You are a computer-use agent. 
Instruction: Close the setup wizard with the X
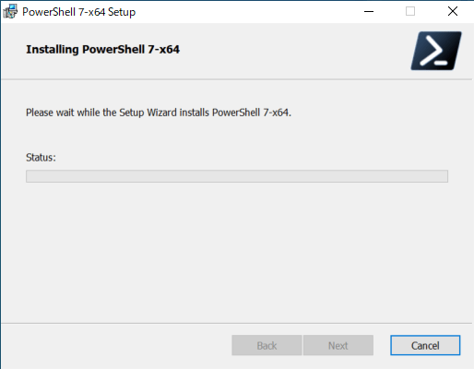pyautogui.click(x=453, y=12)
